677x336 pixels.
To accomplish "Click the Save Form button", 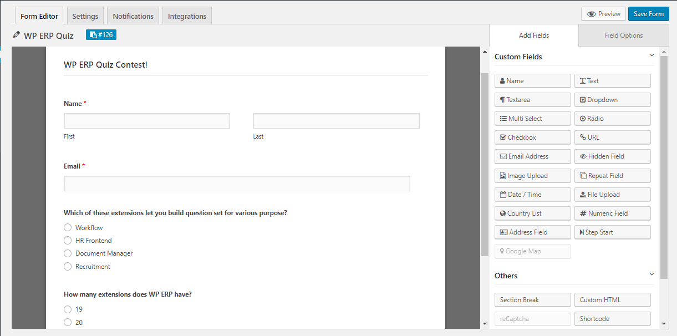I will [x=648, y=14].
